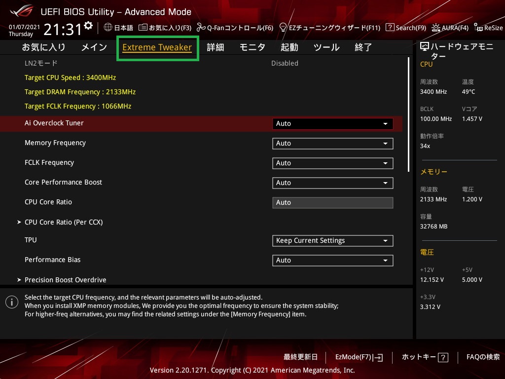Screen dimensions: 505x379
Task: Open the FCLK Frequency dropdown
Action: 333,163
